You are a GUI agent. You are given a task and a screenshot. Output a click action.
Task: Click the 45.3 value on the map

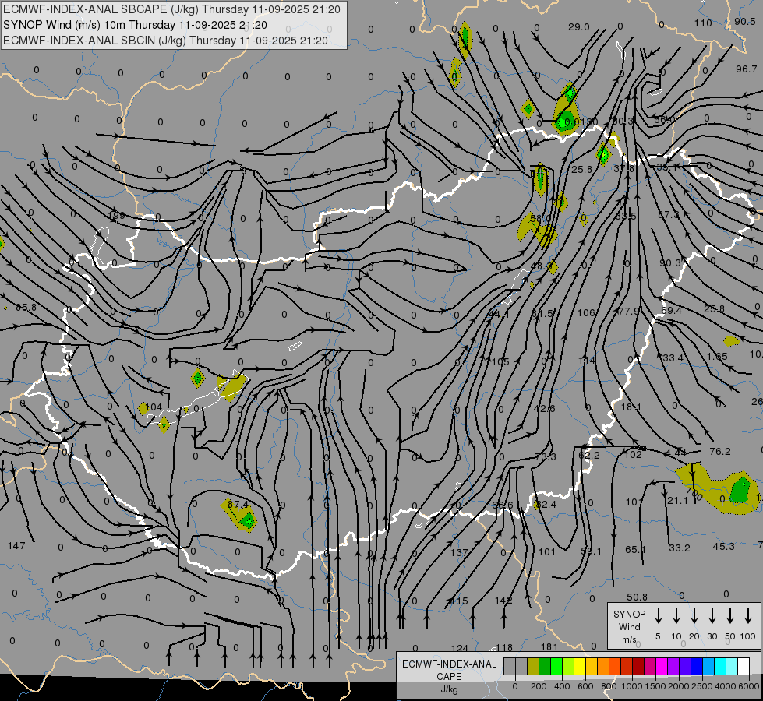pos(723,546)
